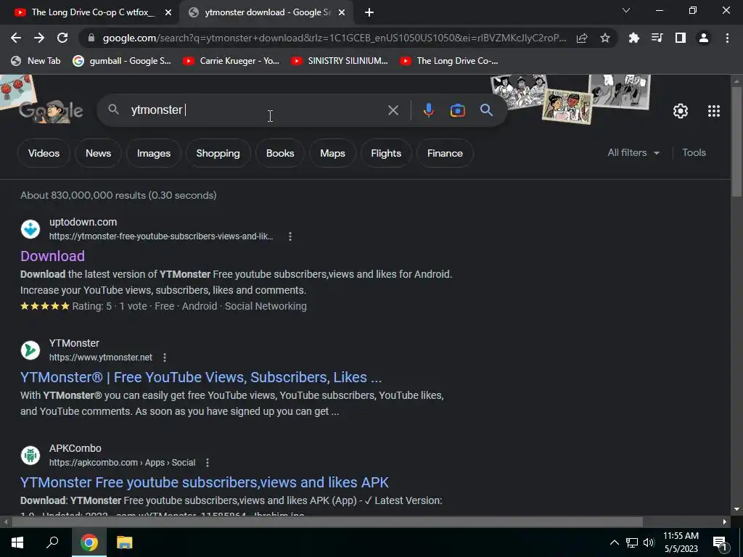Image resolution: width=743 pixels, height=557 pixels.
Task: Open the search Tools button
Action: pos(694,152)
